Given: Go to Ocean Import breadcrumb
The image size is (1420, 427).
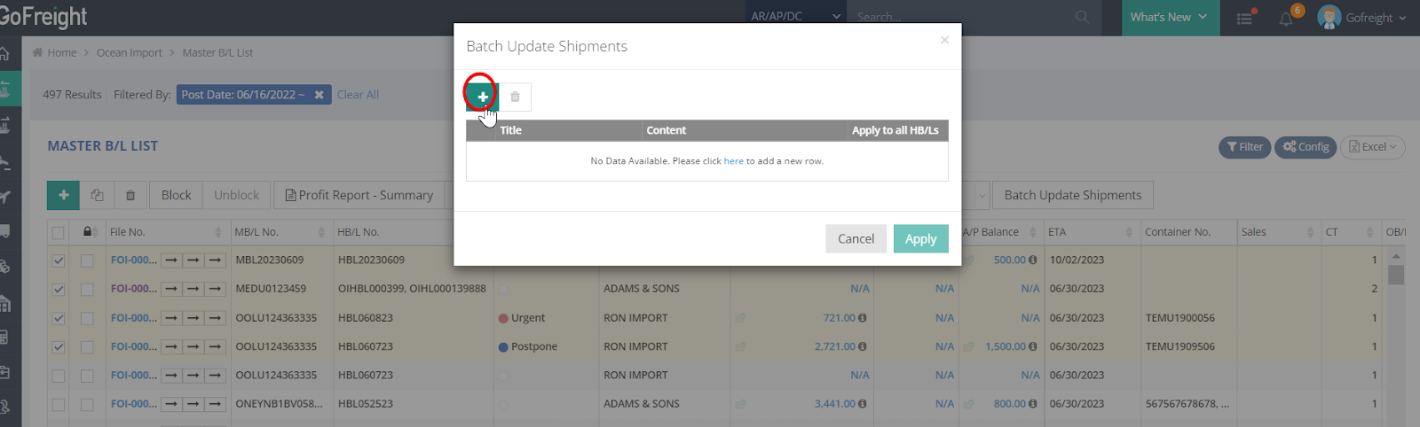Looking at the screenshot, I should [129, 53].
